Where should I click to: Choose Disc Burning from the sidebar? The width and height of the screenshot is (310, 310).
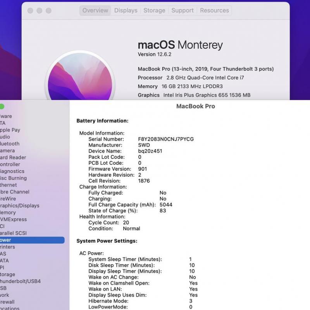pyautogui.click(x=13, y=178)
